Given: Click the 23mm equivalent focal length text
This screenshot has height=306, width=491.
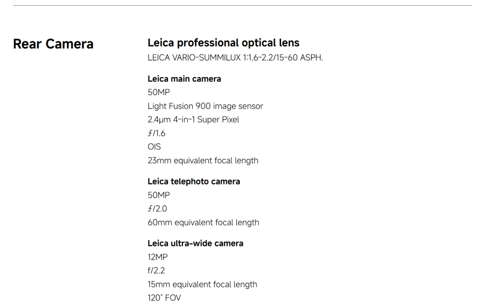Looking at the screenshot, I should (203, 161).
